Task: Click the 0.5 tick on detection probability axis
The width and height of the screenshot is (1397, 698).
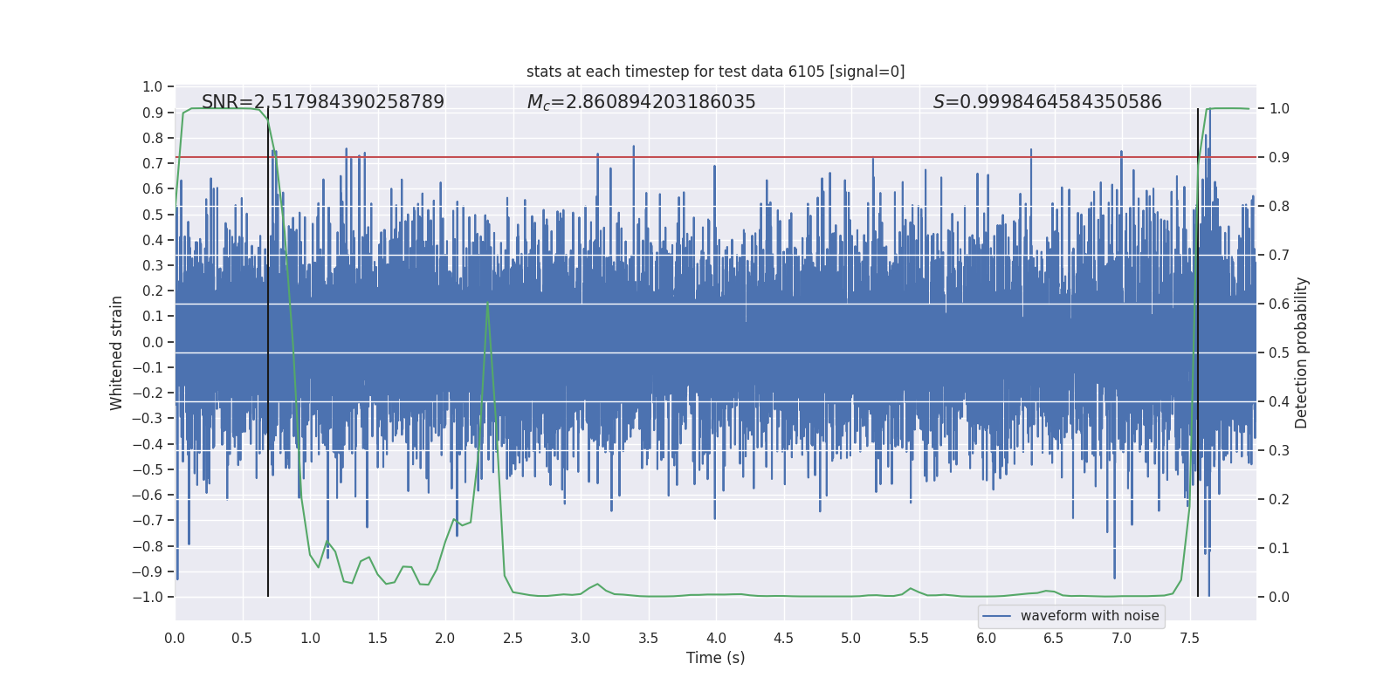Action: [1279, 353]
